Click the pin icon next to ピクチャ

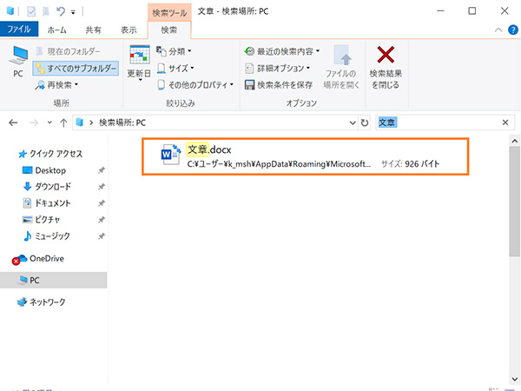[102, 220]
